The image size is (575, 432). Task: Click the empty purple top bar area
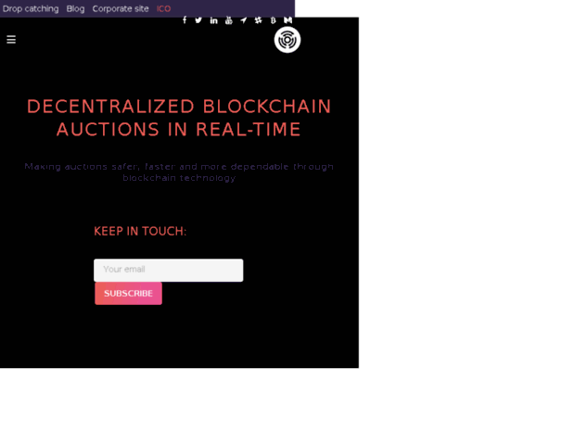pos(233,8)
